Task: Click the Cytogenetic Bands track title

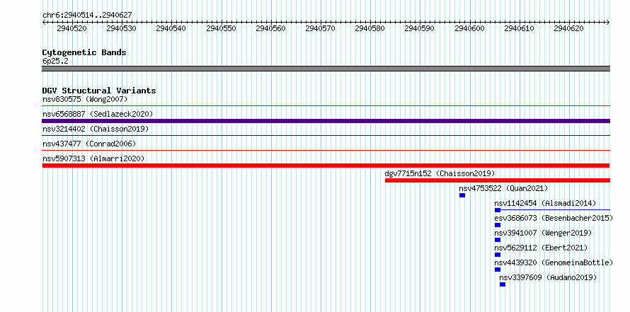Action: [84, 52]
